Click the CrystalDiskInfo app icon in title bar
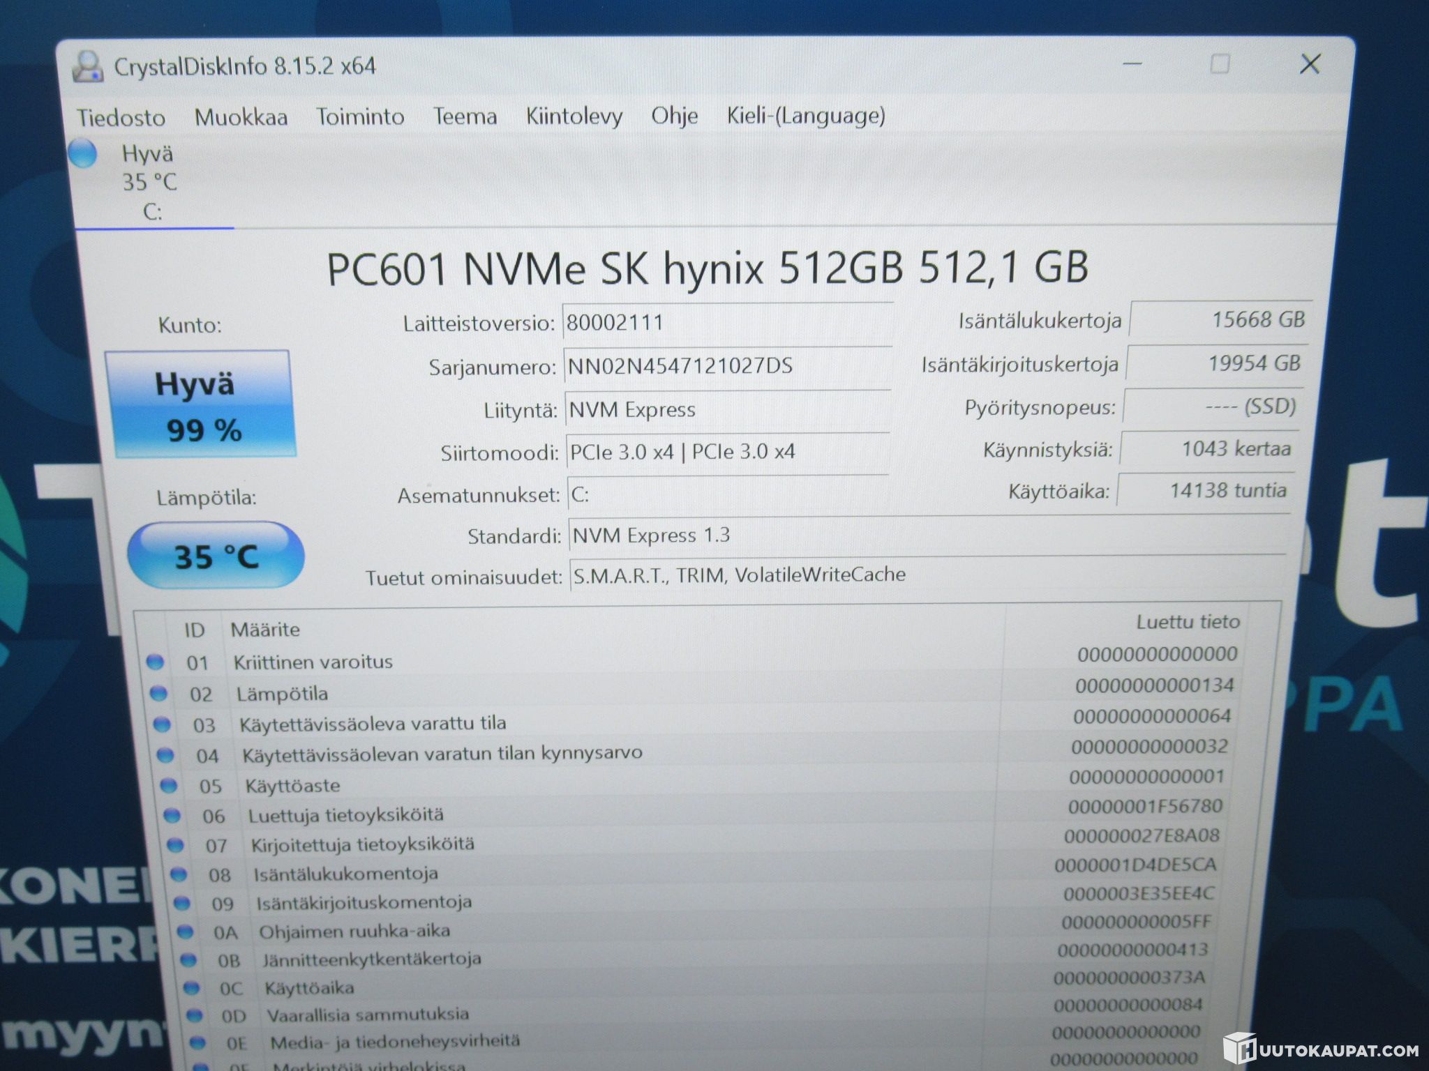The image size is (1429, 1071). (87, 67)
